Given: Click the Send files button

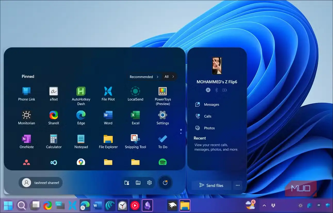Looking at the screenshot, I should point(212,185).
